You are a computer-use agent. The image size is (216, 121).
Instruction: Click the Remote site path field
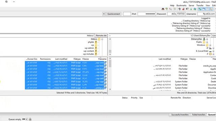click(47, 36)
